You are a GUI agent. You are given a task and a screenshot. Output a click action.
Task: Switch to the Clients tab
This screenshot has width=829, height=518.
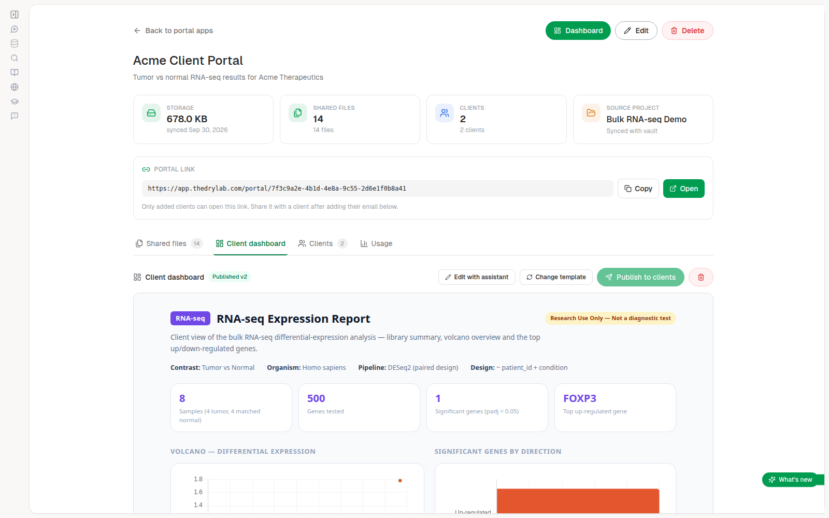point(322,243)
